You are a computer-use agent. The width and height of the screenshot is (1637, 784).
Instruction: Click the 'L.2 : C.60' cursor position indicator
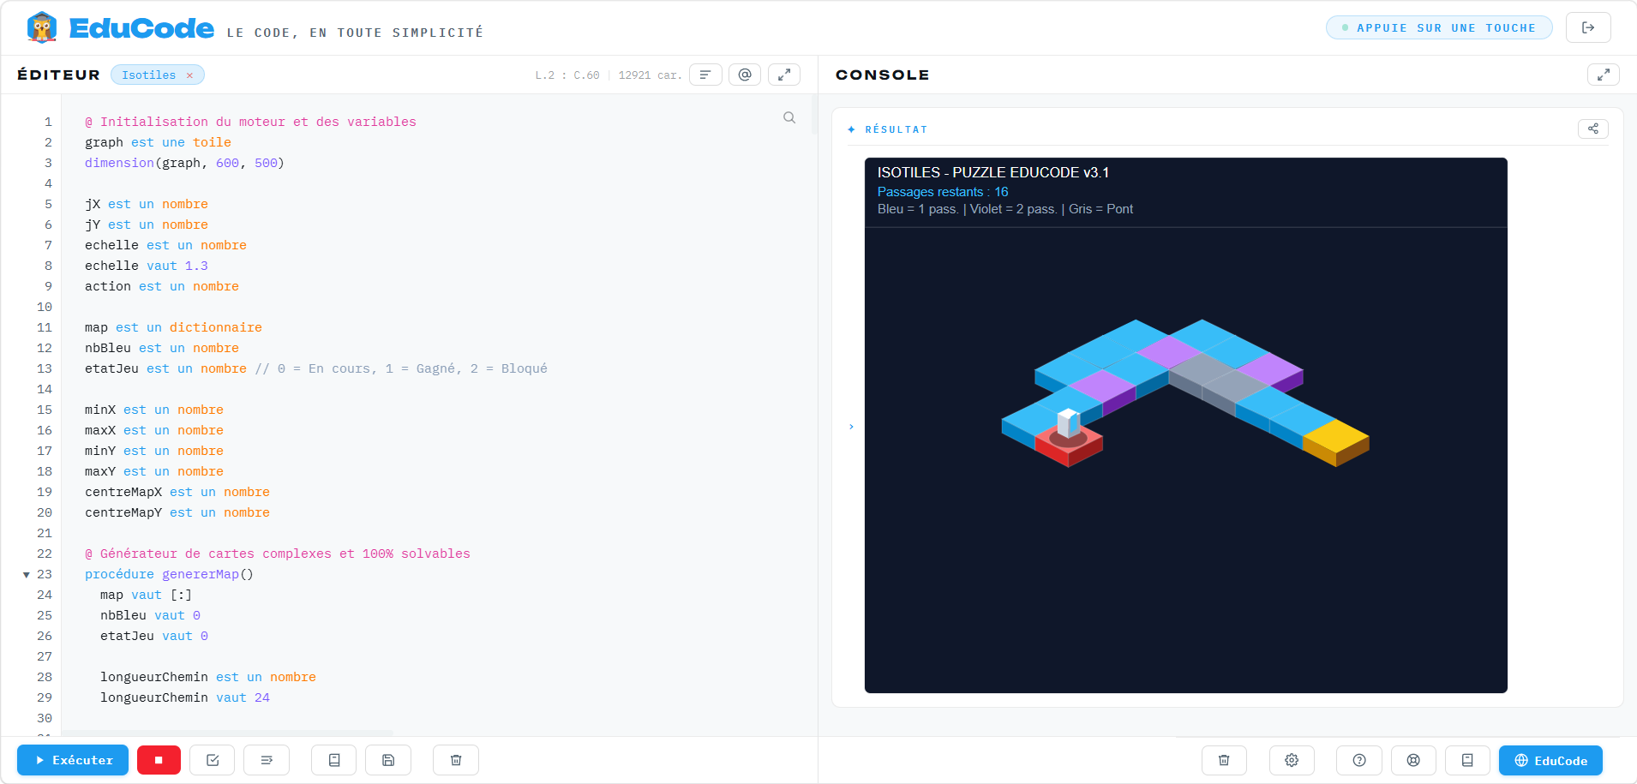(567, 75)
